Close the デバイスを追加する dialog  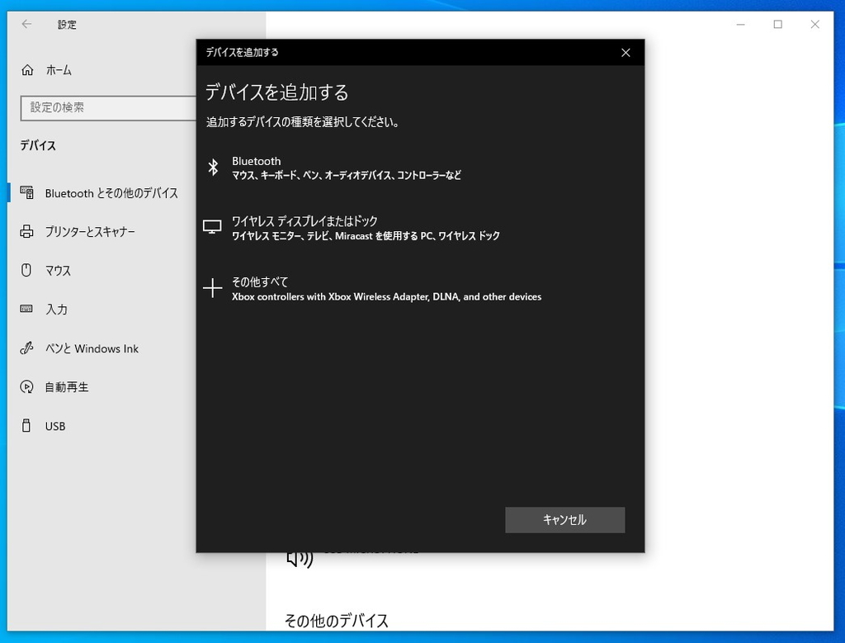[625, 52]
